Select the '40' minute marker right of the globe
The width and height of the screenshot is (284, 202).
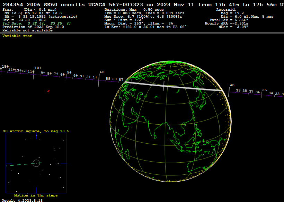(x=232, y=85)
